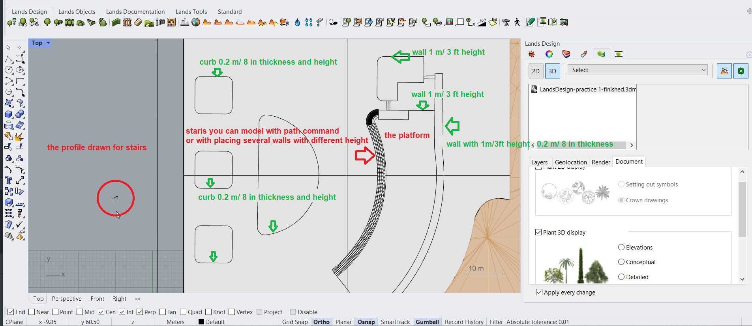Screen dimensions: 752x326
Task: Toggle Record History in status bar
Action: [x=464, y=322]
